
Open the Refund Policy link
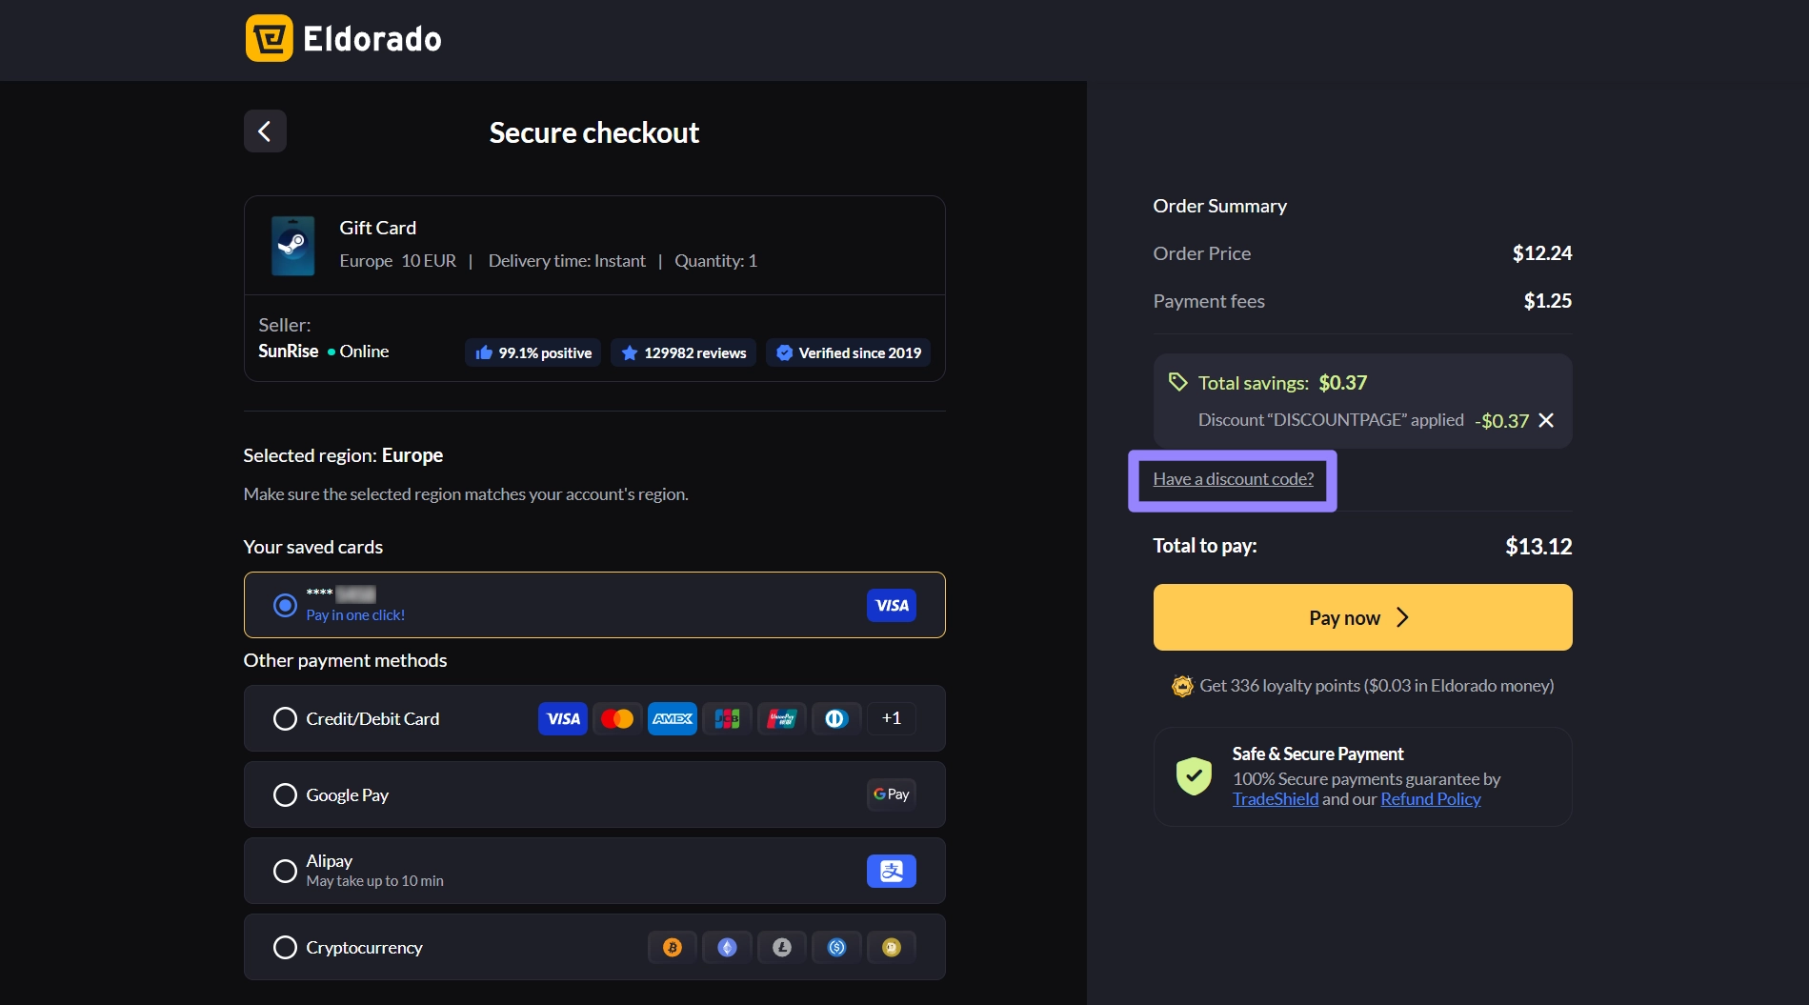point(1431,799)
